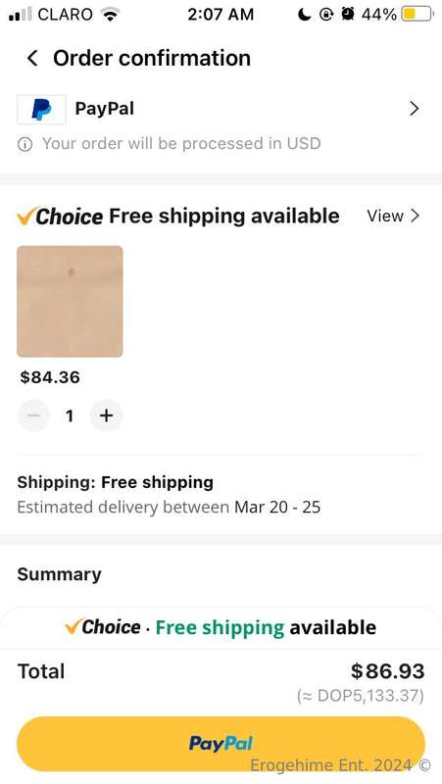Tap the quantity value 1
The image size is (442, 784).
[70, 416]
